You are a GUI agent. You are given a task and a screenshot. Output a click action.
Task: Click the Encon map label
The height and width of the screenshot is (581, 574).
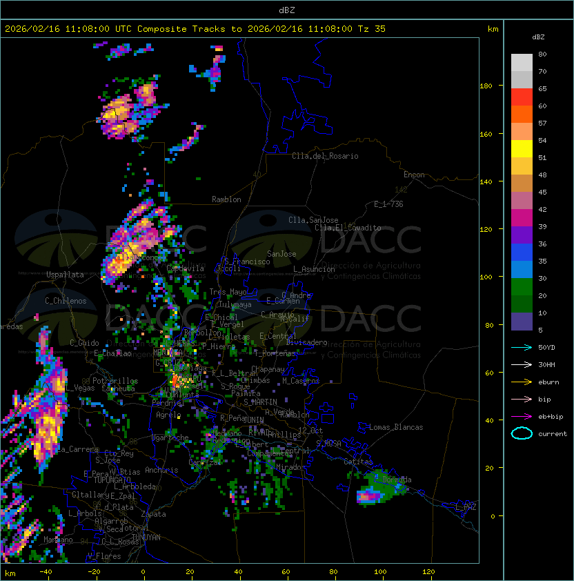[414, 175]
